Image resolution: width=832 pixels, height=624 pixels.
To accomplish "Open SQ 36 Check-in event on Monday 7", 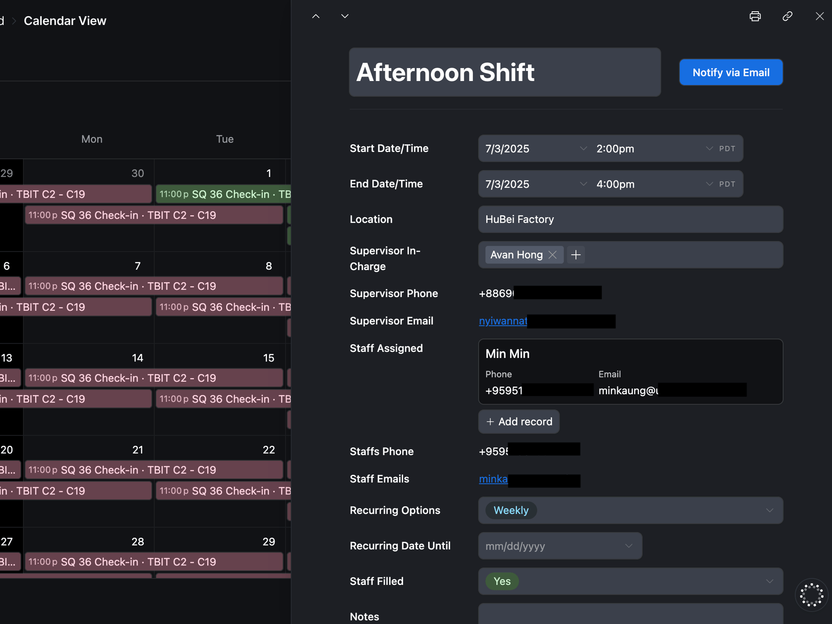I will coord(154,286).
